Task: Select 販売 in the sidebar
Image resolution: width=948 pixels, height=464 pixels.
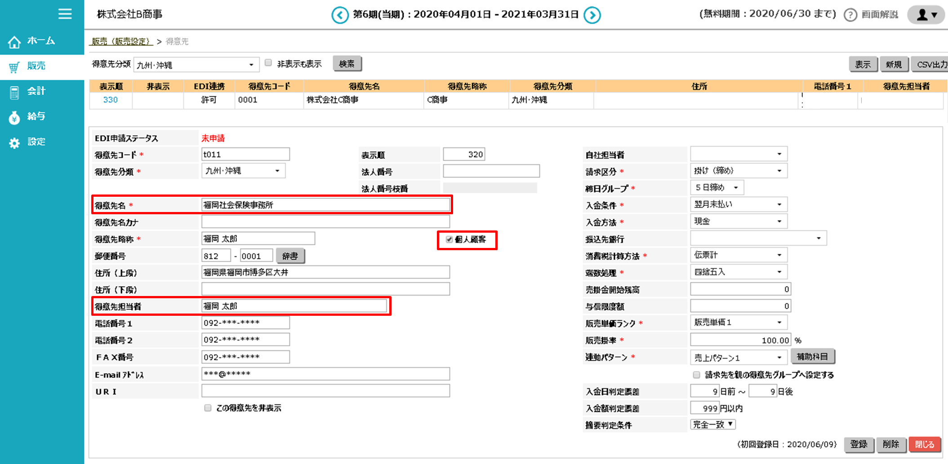Action: tap(36, 66)
